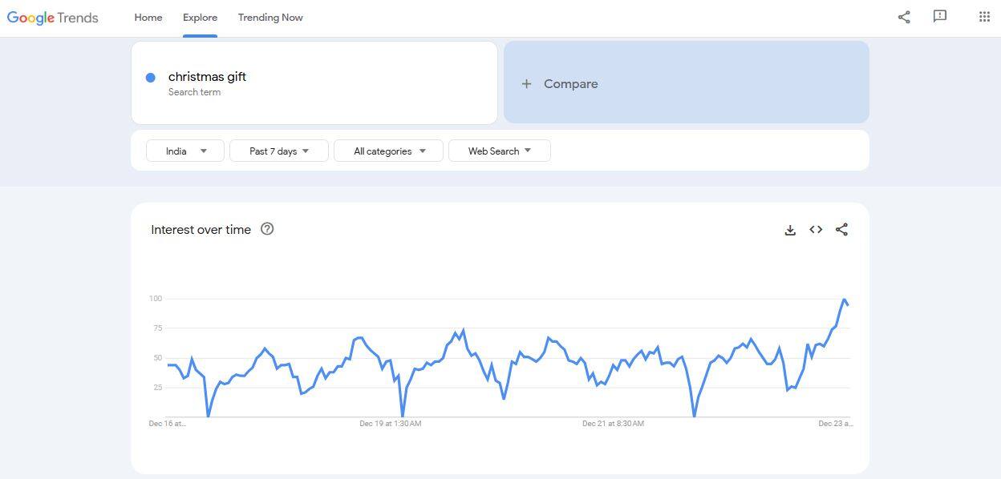Open the Google apps grid
1001x479 pixels.
(x=984, y=17)
